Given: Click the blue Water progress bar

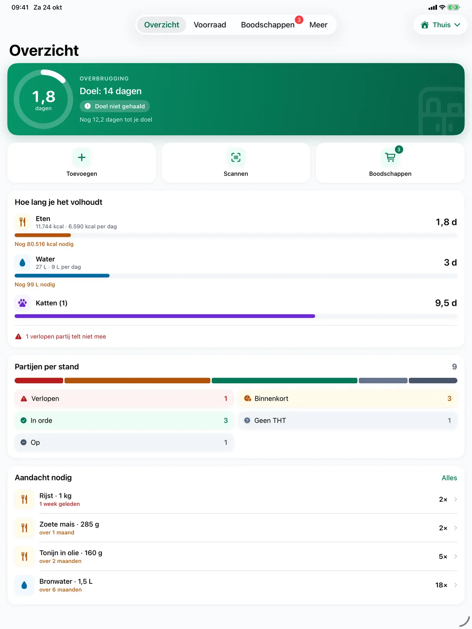Looking at the screenshot, I should [62, 276].
